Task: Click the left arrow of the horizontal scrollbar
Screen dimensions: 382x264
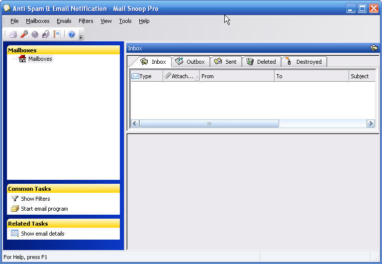Action: [x=135, y=123]
